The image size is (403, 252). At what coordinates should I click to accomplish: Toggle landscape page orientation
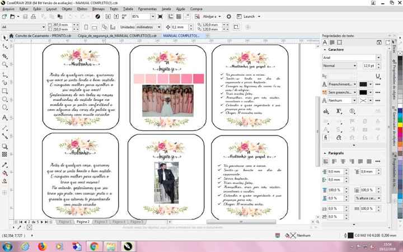tap(95, 27)
